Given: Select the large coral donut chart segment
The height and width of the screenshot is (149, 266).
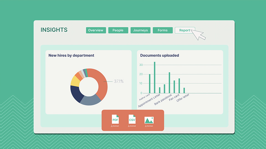Looking at the screenshot, I should 101,80.
